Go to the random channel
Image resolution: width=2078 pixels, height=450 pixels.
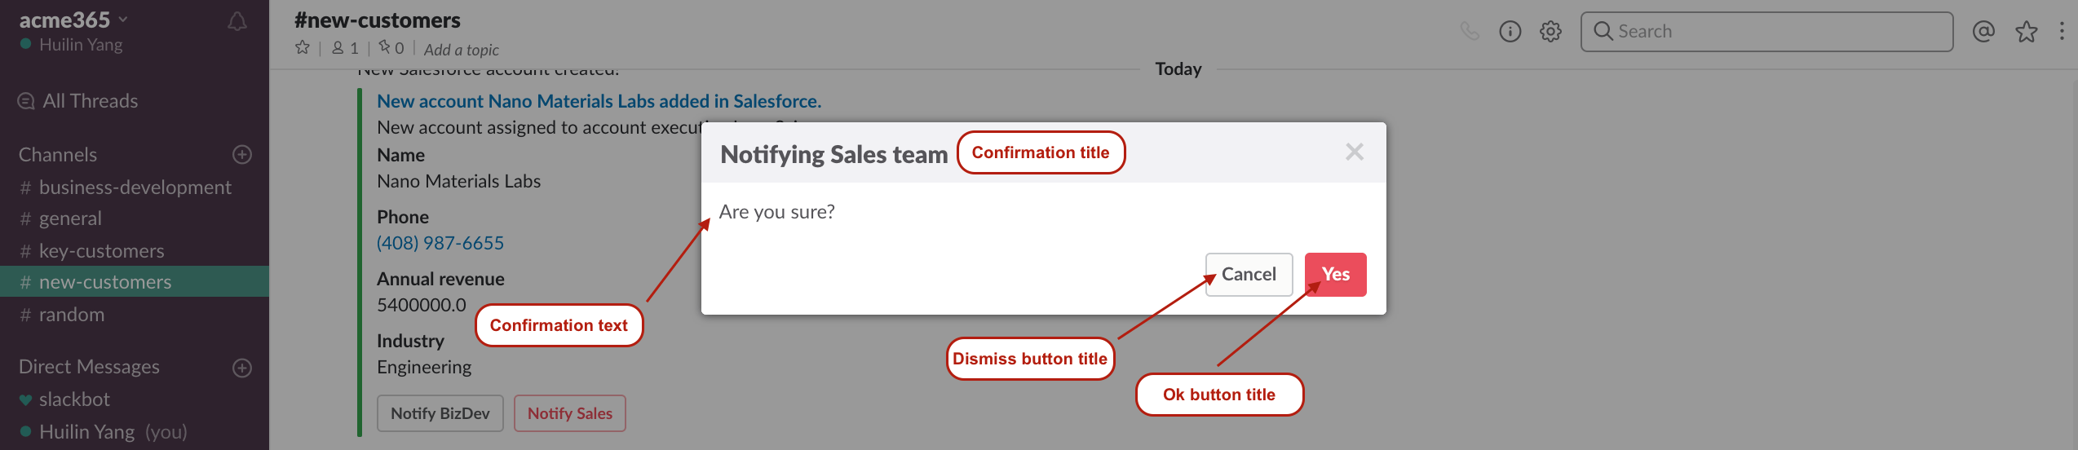click(135, 315)
